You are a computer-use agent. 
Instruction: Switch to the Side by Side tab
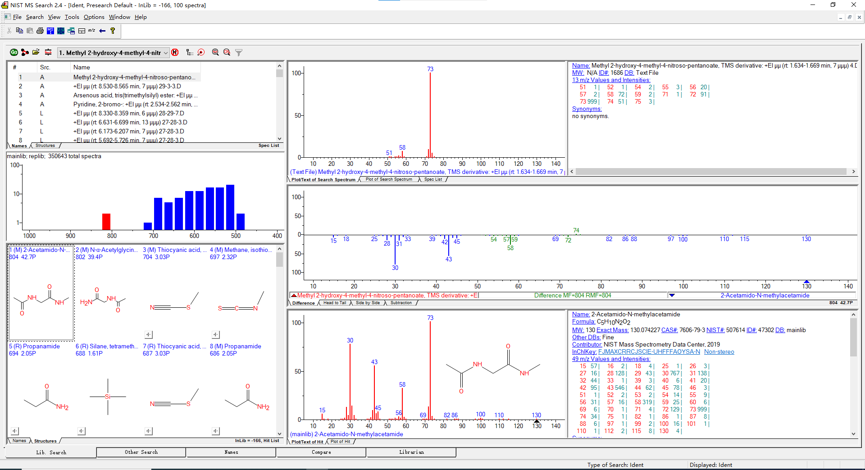[x=368, y=303]
